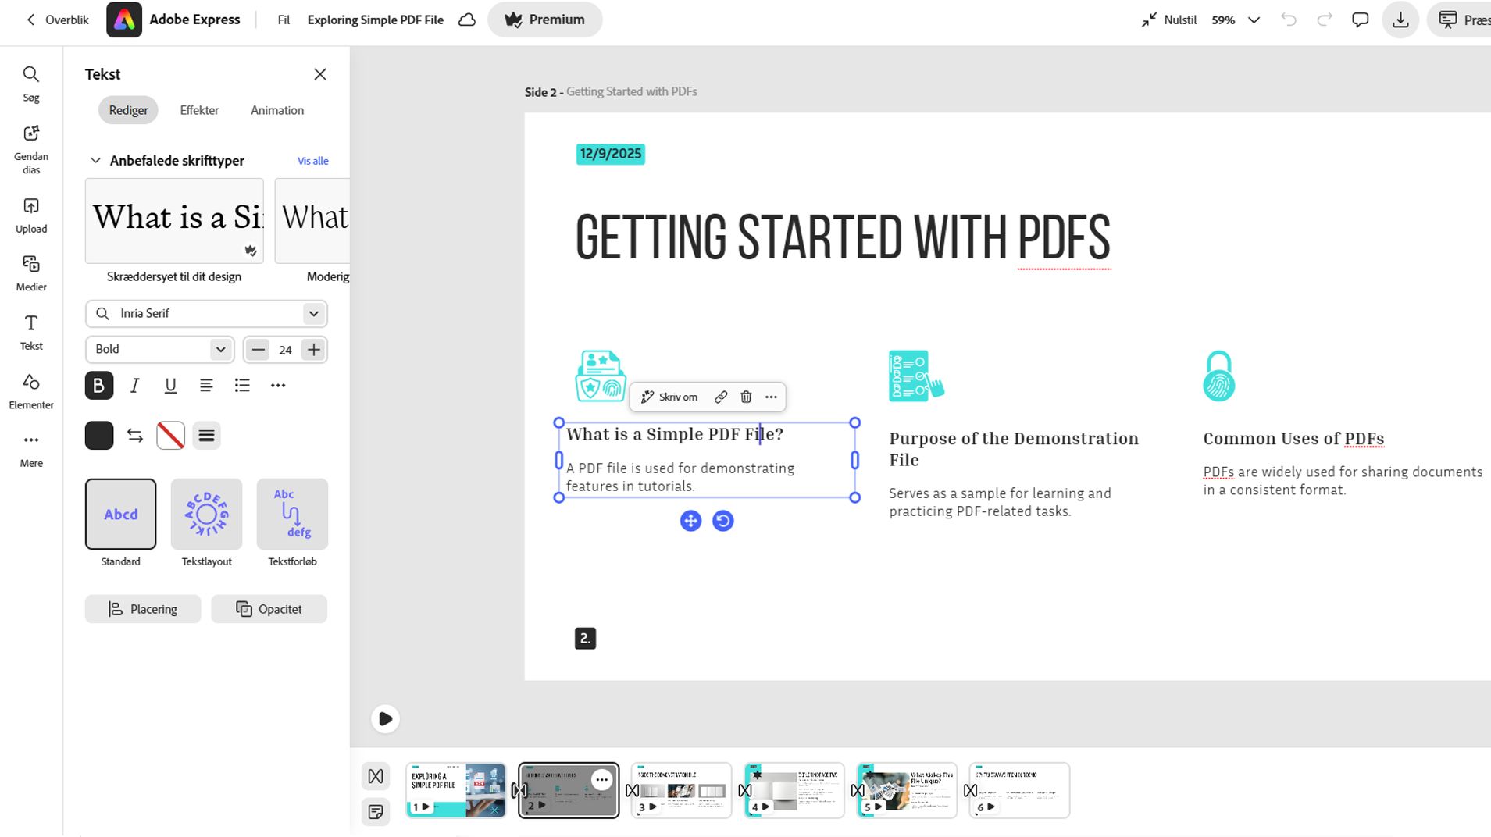1491x837 pixels.
Task: Select slide 1 thumbnail
Action: coord(456,790)
